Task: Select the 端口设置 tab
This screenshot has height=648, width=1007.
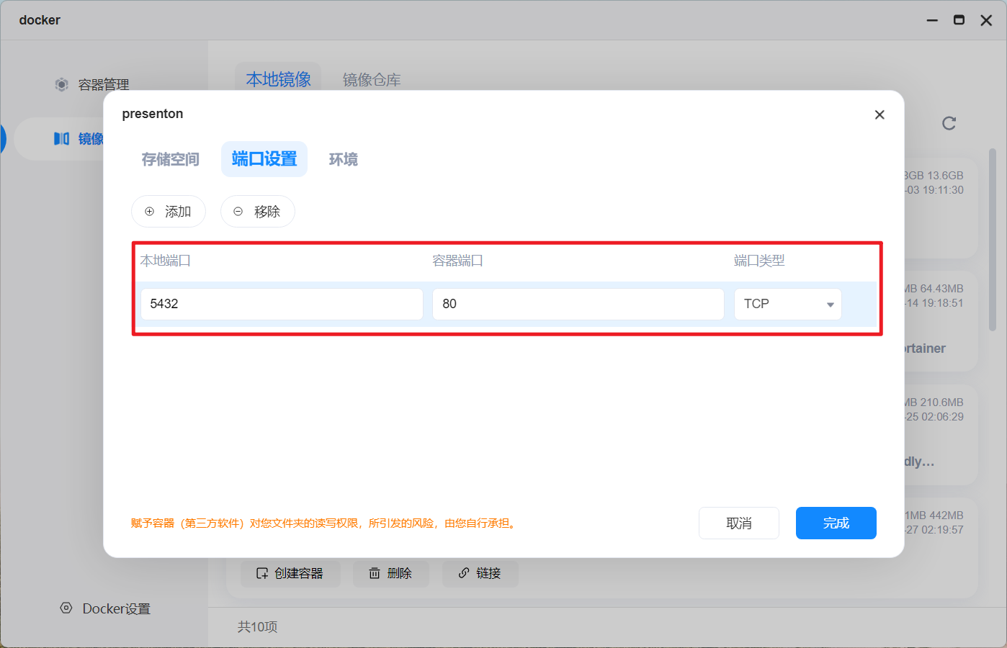Action: pos(264,159)
